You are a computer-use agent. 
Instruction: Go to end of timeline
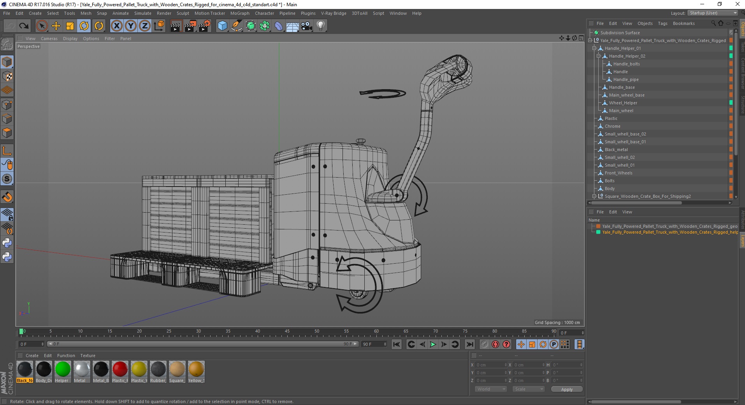tap(470, 344)
